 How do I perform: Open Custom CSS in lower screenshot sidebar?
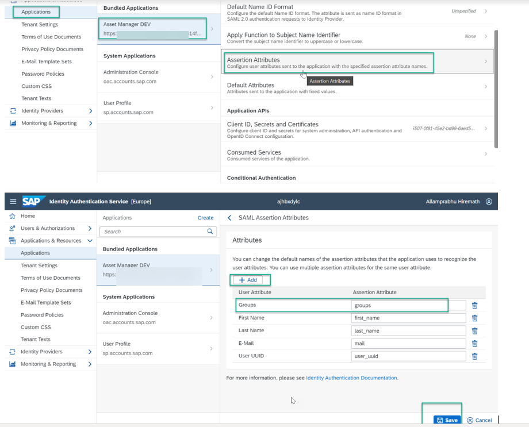36,327
